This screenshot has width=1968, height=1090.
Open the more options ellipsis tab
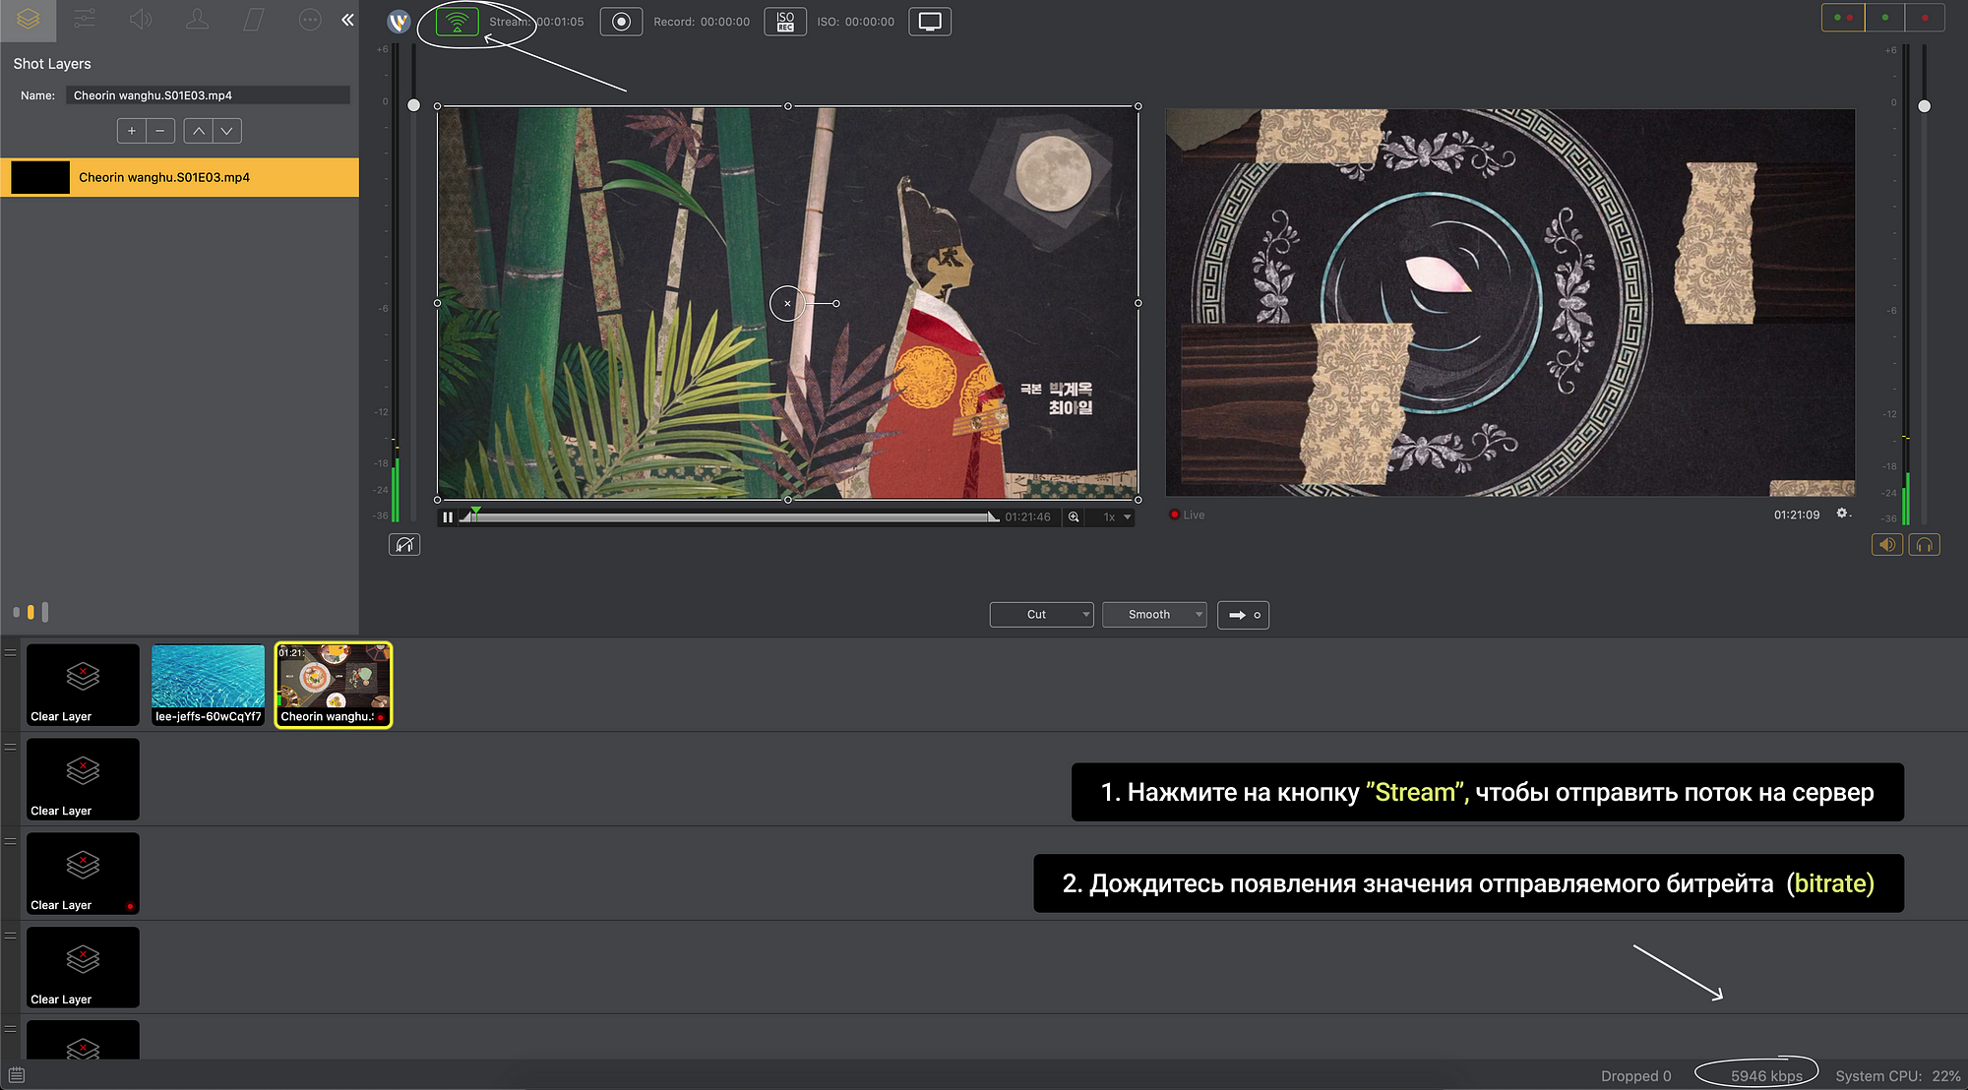(310, 20)
